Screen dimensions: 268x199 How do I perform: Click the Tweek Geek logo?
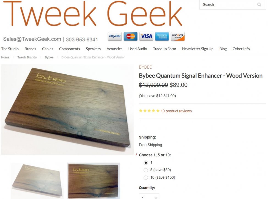92,14
